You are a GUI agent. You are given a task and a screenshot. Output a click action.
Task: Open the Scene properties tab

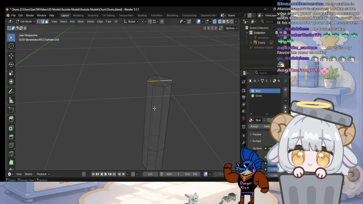[x=244, y=111]
